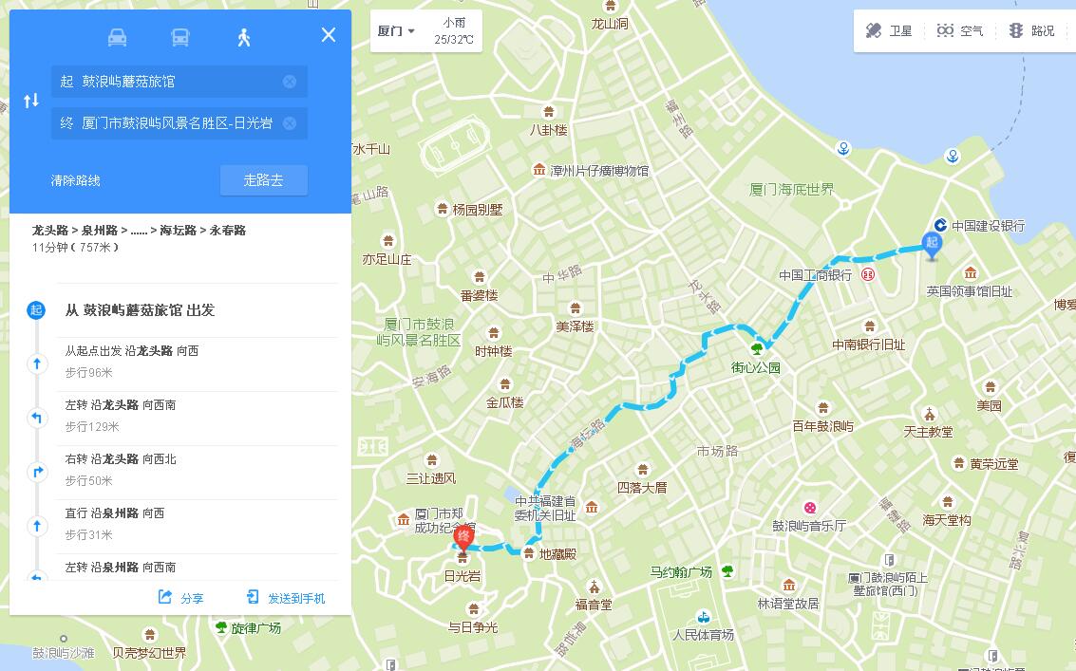Select the walking route mode icon
1076x671 pixels.
(x=244, y=37)
